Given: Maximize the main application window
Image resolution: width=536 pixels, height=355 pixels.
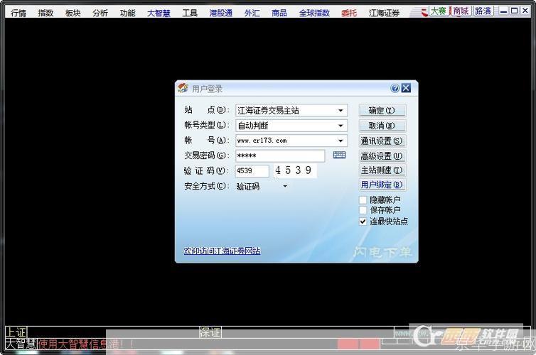Looking at the screenshot, I should (514, 11).
